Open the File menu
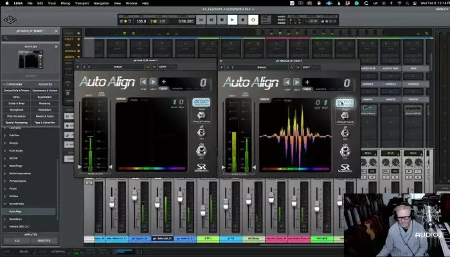 (x=30, y=3)
